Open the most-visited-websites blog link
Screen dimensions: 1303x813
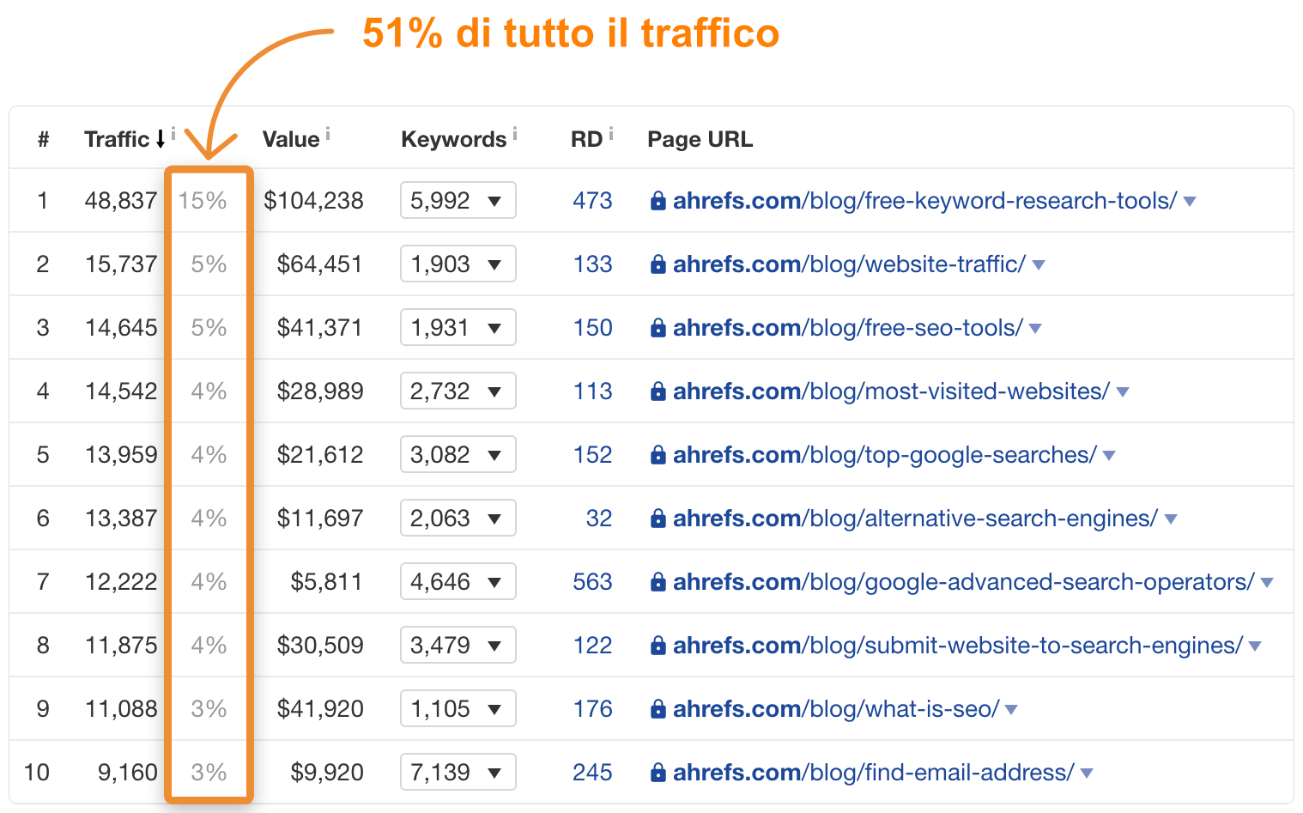click(x=892, y=391)
